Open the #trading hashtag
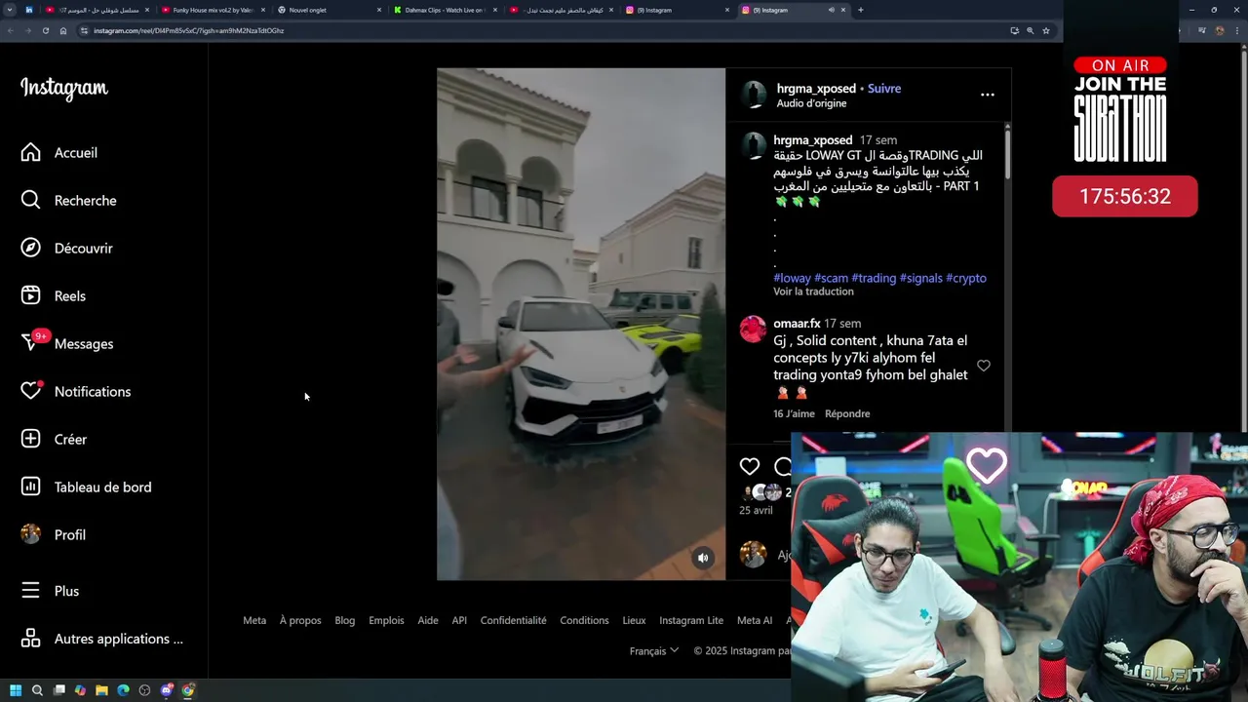This screenshot has width=1248, height=702. pos(874,278)
